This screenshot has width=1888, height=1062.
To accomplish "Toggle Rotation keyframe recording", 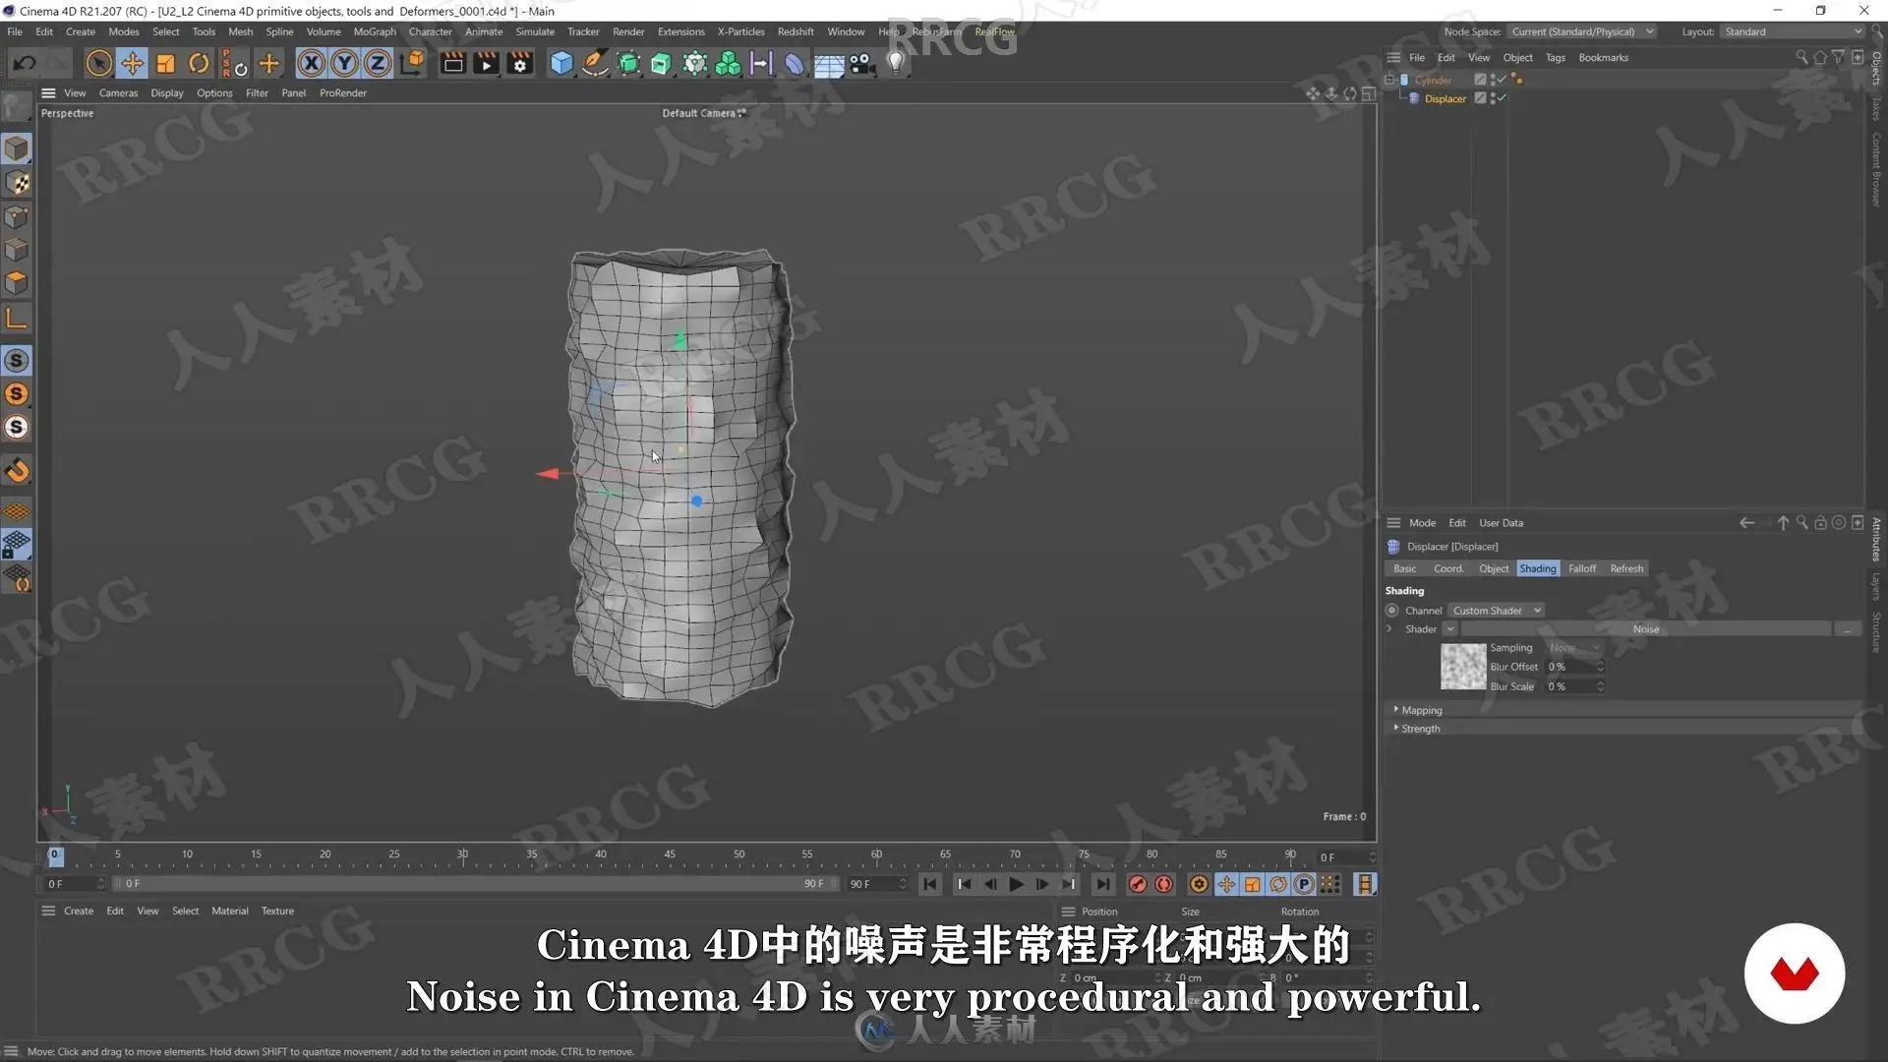I will (x=1278, y=884).
